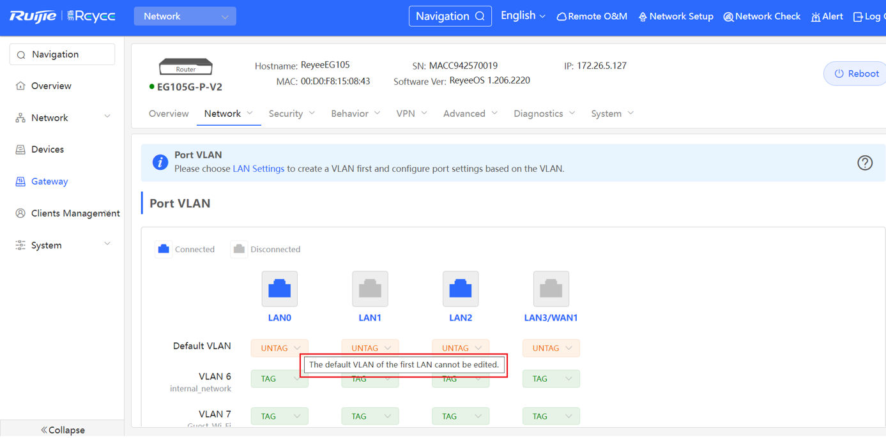The width and height of the screenshot is (886, 438).
Task: Expand the English language selector
Action: (x=523, y=16)
